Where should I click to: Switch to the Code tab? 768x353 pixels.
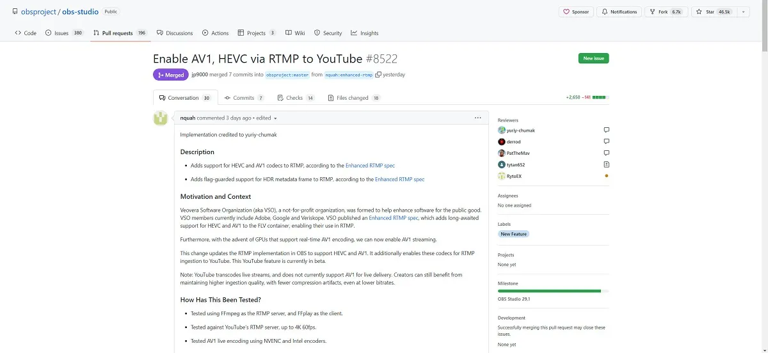[x=26, y=33]
